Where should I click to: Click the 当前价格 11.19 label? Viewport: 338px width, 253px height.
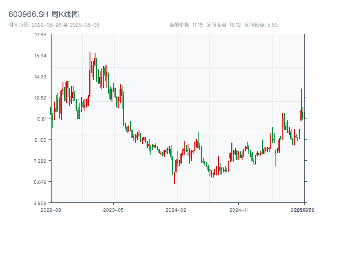[x=186, y=25]
